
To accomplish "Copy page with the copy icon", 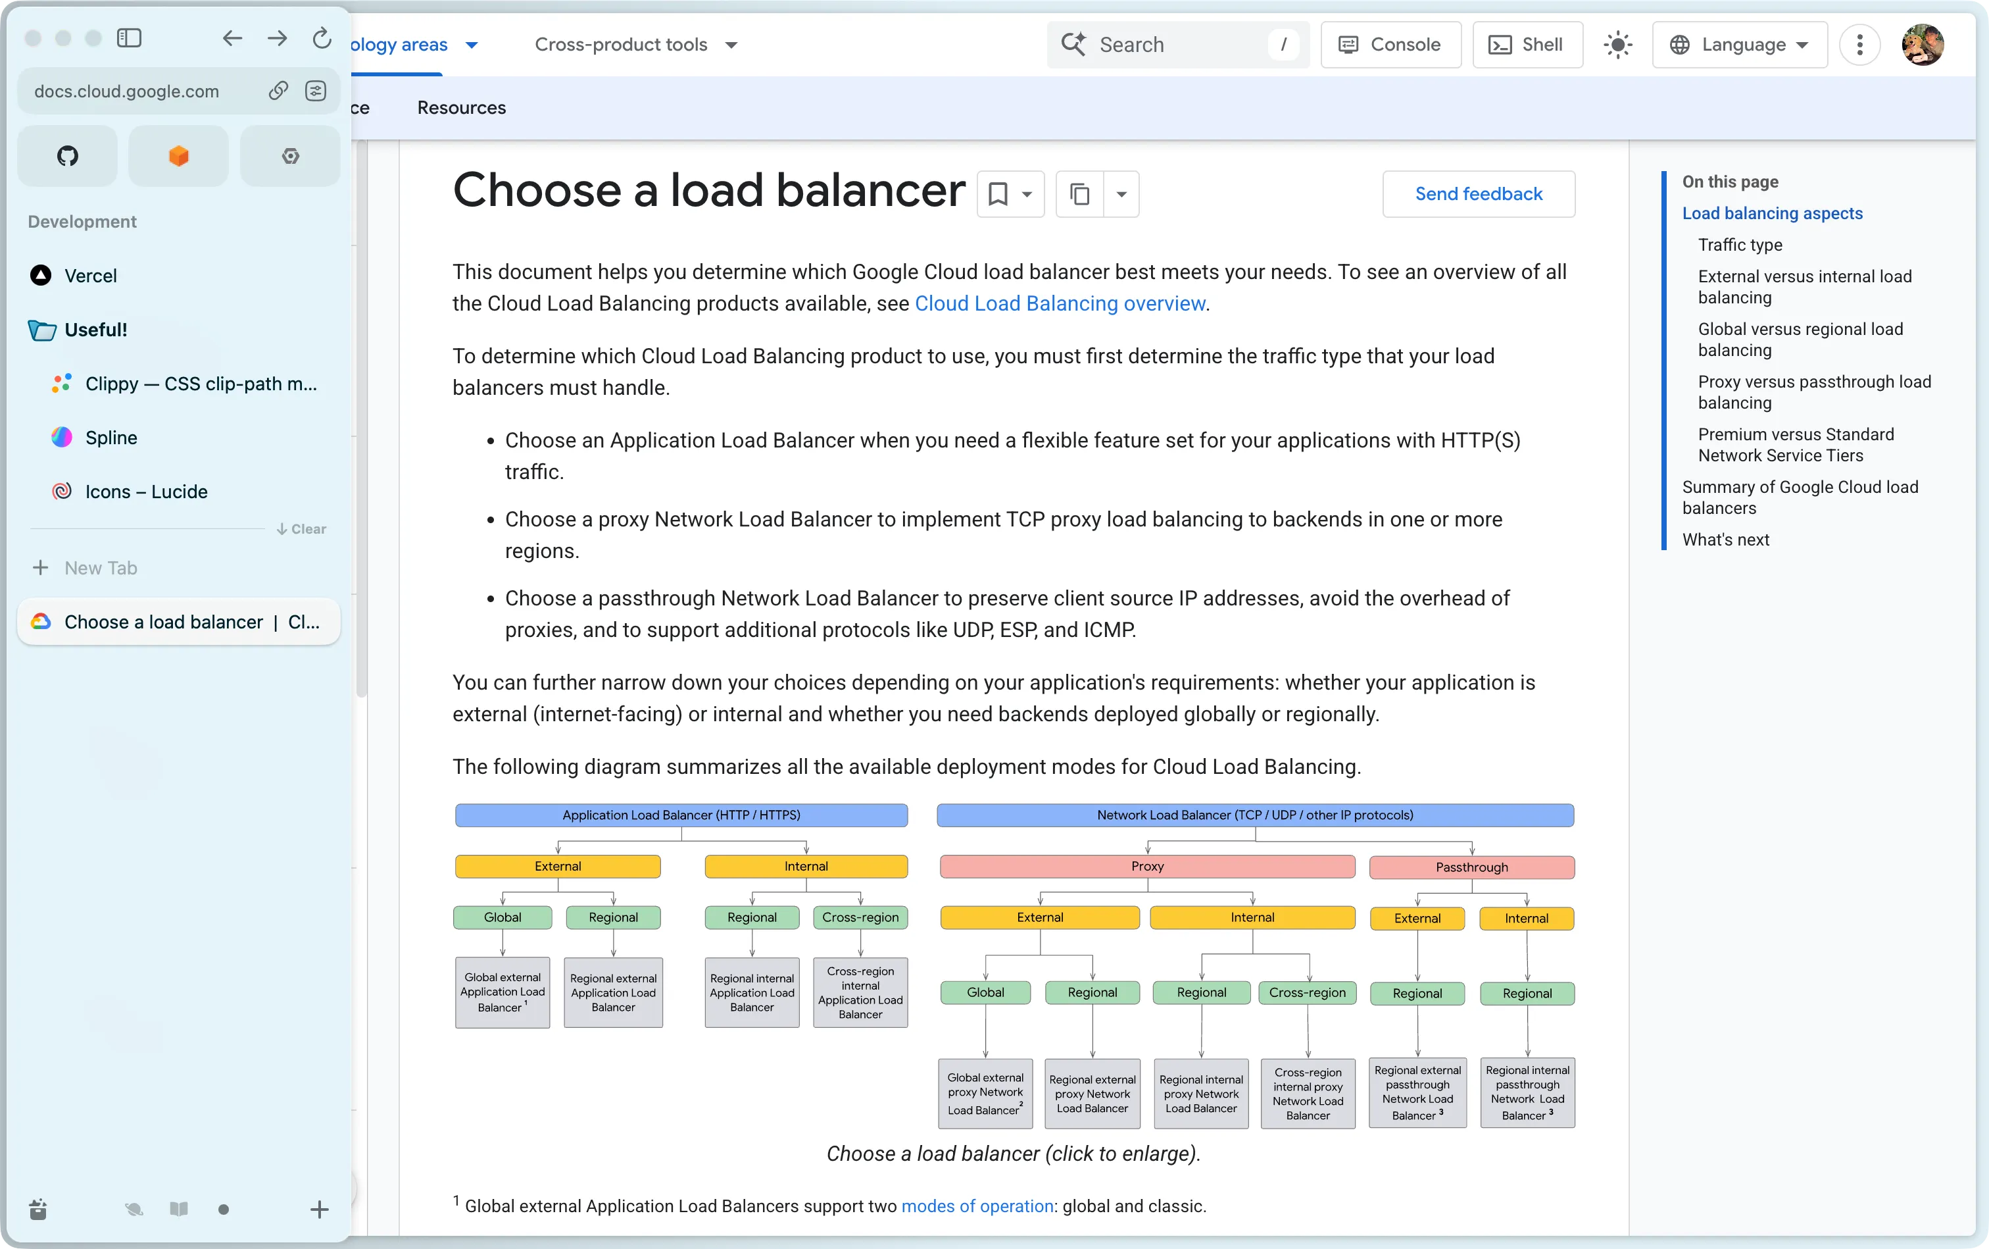I will tap(1080, 194).
